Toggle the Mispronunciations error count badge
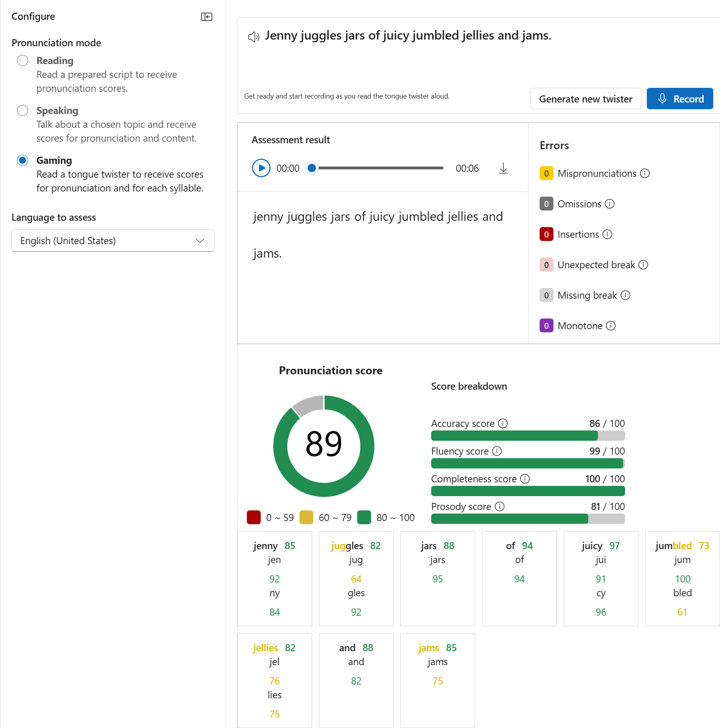This screenshot has height=728, width=720. pos(546,173)
